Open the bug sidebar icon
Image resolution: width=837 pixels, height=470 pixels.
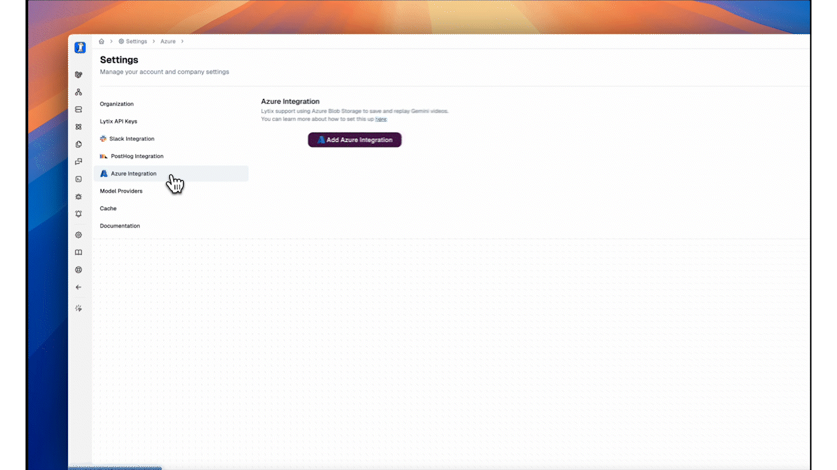78,196
